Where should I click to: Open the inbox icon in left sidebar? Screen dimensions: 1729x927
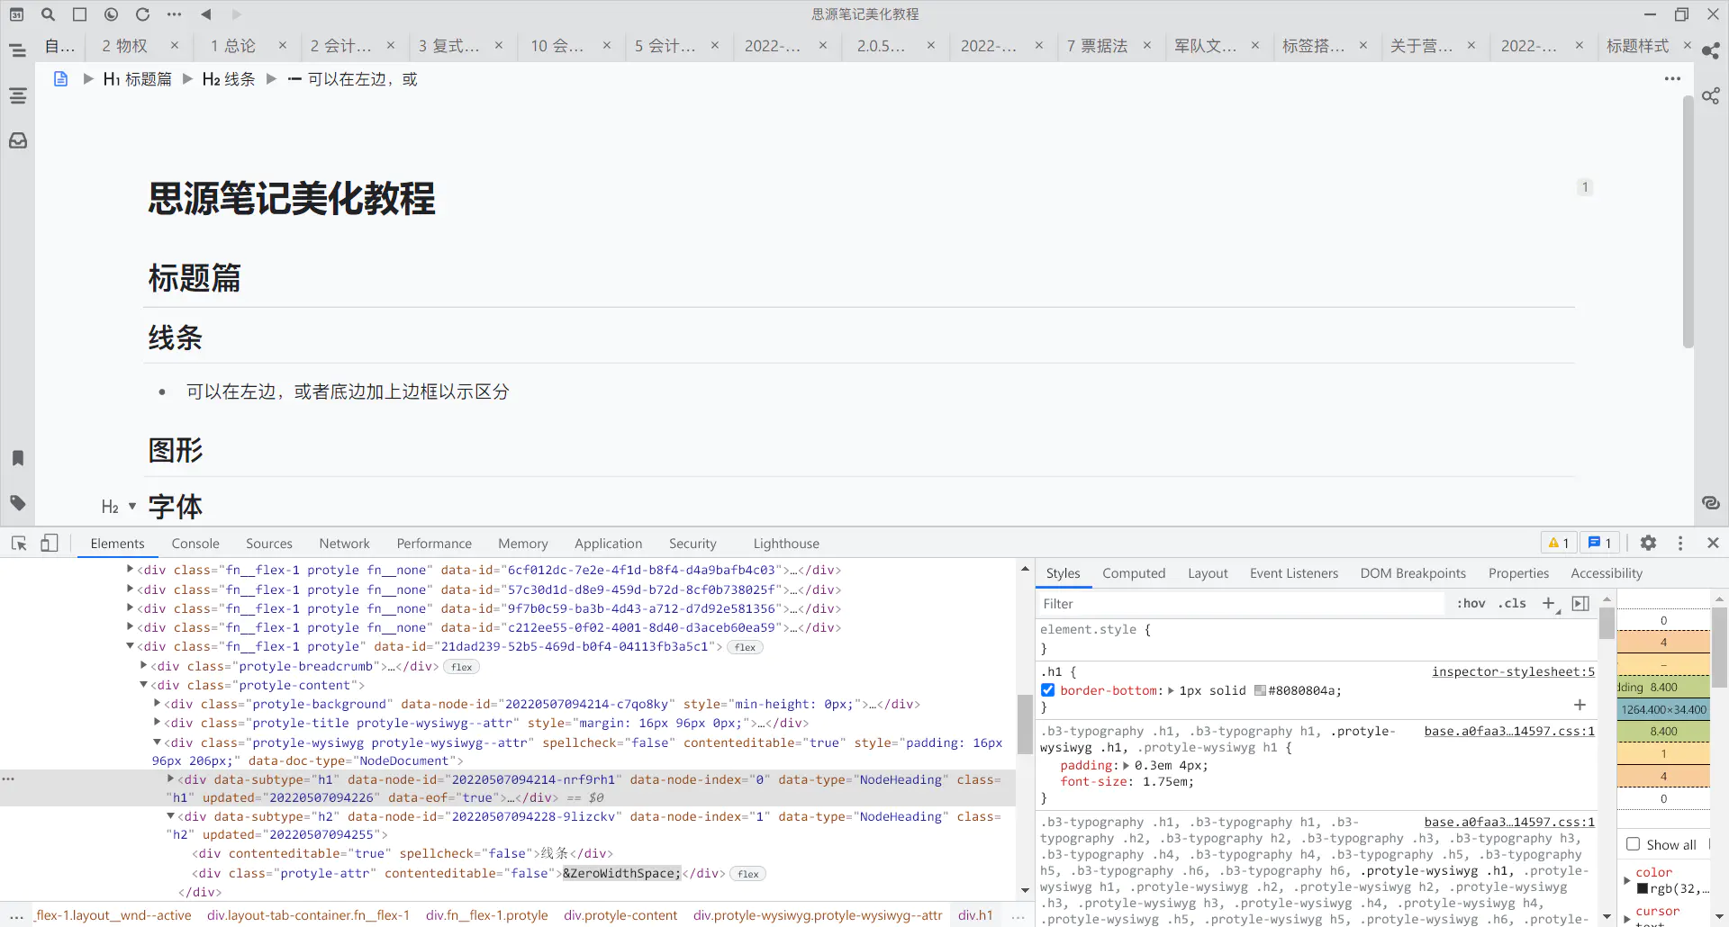18,140
